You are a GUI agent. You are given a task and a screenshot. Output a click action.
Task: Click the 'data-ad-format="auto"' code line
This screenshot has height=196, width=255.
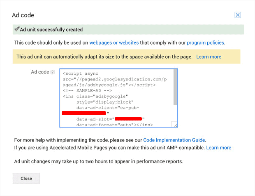click(115, 125)
